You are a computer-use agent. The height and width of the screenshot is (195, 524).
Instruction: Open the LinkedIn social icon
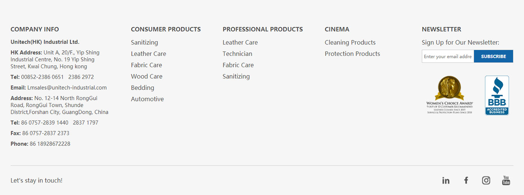[x=446, y=180]
